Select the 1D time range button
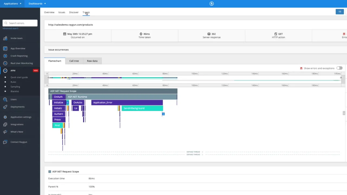Viewport: 347px width, 195px height. [x=340, y=12]
